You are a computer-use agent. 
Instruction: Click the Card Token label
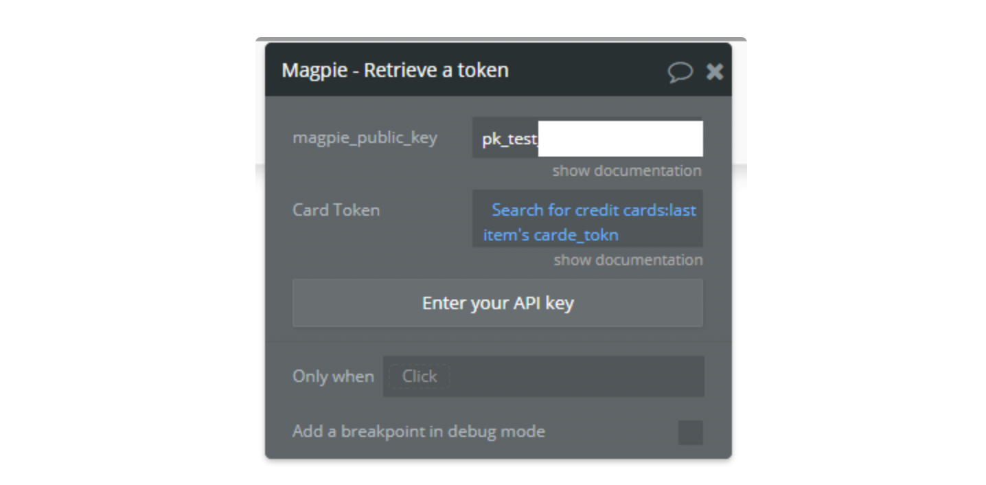pos(336,210)
